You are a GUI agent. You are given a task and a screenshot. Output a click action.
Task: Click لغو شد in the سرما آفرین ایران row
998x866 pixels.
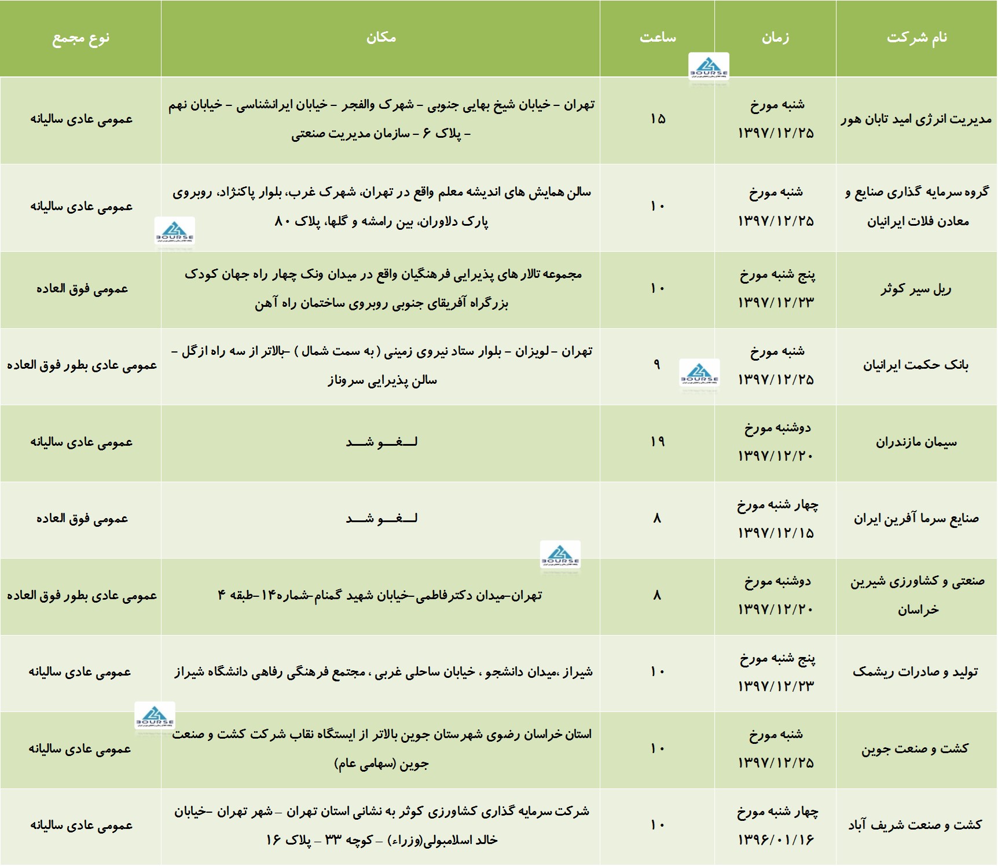coord(381,519)
